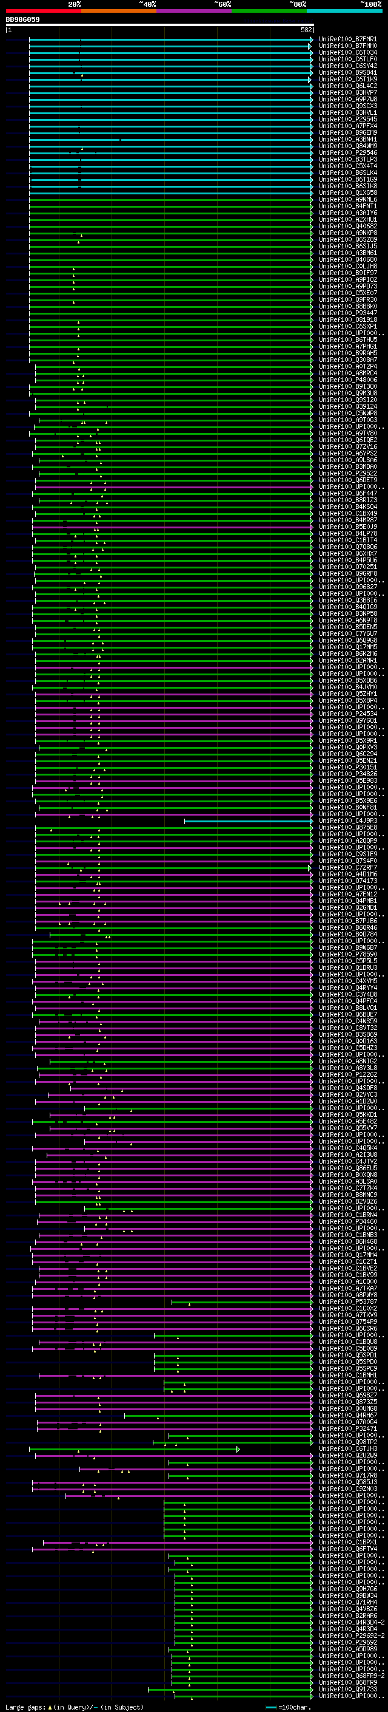Viewport: 388px width, 1712px height.
Task: Open hit UniRef100_C6SY42
Action: click(347, 66)
